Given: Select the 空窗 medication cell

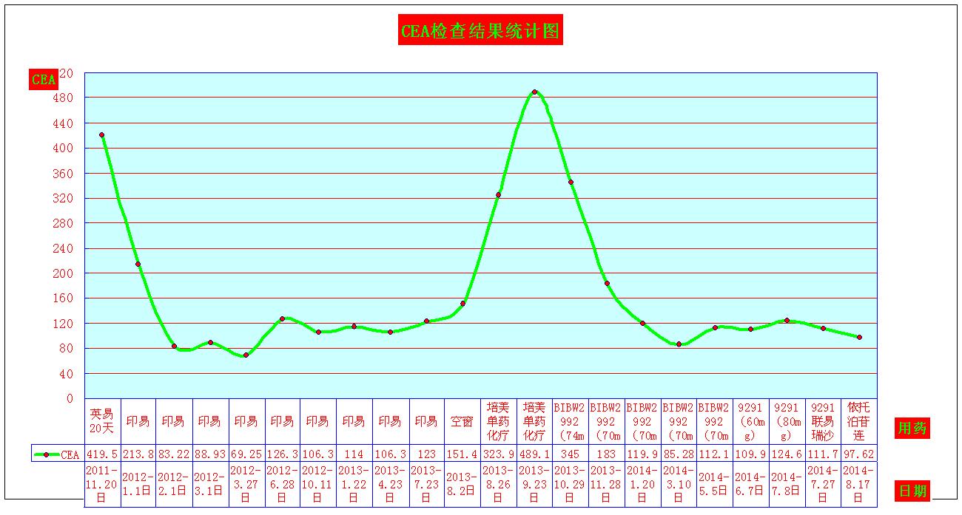Looking at the screenshot, I should (462, 421).
